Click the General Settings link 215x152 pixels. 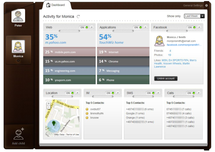click(x=193, y=5)
